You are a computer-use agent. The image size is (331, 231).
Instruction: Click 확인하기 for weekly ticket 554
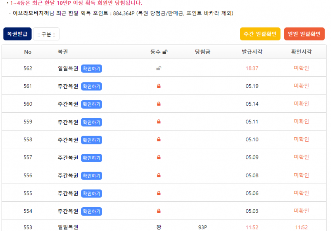pyautogui.click(x=92, y=211)
